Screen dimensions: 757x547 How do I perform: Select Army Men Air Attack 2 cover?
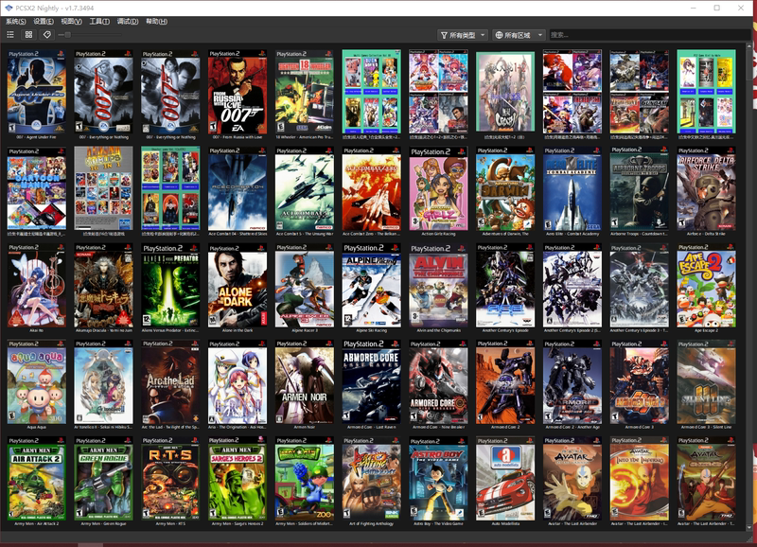point(37,479)
